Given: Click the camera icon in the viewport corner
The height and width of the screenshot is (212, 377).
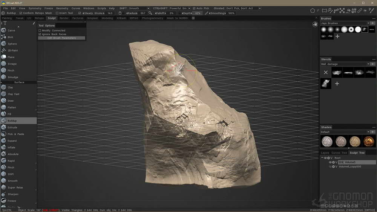Looking at the screenshot, I should tap(315, 24).
